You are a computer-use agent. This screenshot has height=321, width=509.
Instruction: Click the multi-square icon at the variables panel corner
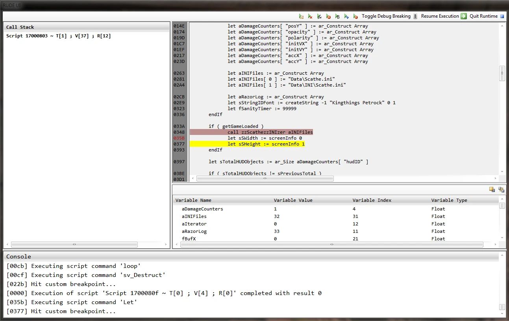[501, 189]
